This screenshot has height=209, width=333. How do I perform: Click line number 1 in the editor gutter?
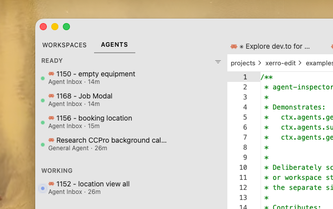click(x=245, y=77)
